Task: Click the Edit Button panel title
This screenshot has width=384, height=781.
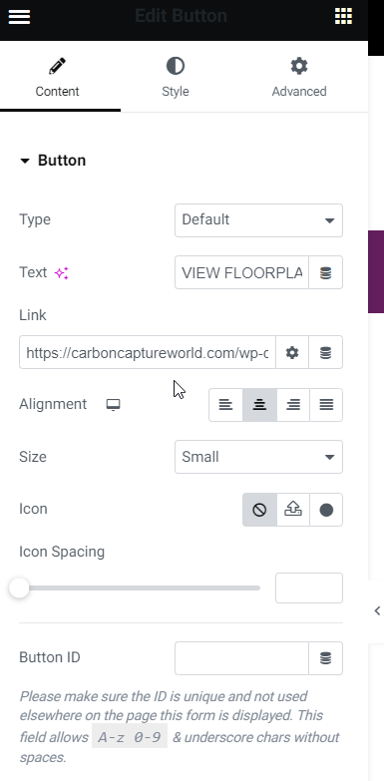Action: [x=181, y=16]
